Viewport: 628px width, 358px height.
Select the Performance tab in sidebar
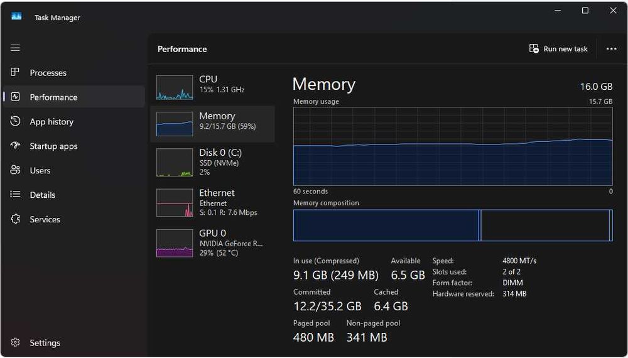53,97
